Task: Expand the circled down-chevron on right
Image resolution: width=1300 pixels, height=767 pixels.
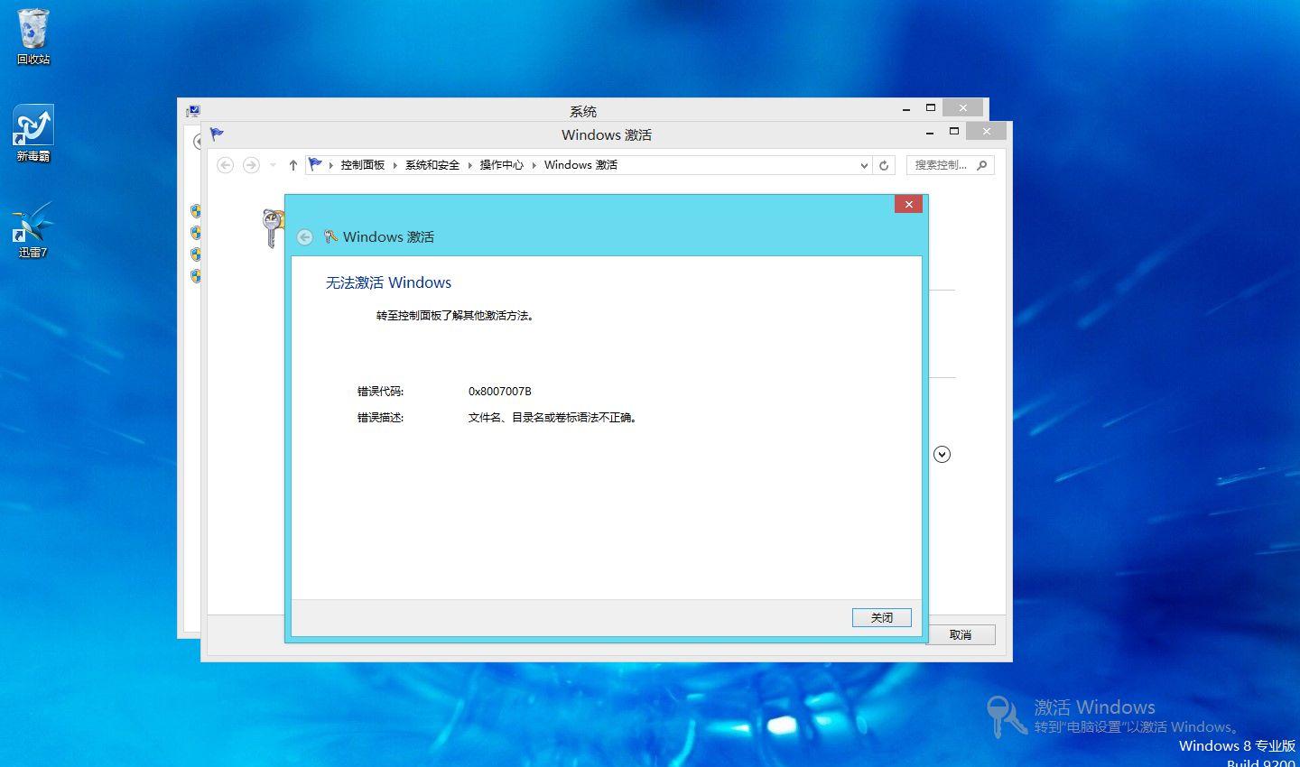Action: (x=942, y=454)
